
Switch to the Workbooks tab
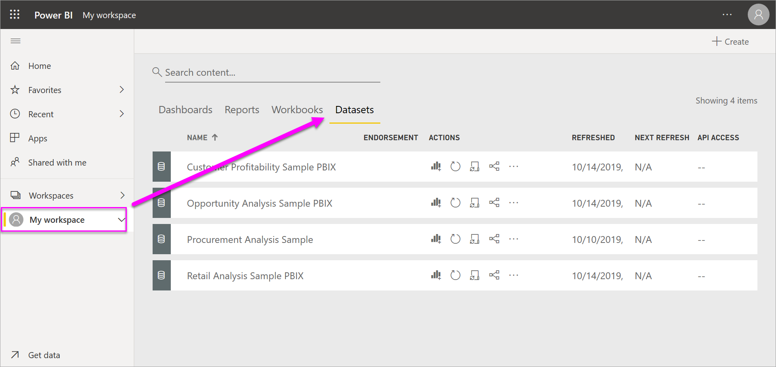[x=297, y=110]
